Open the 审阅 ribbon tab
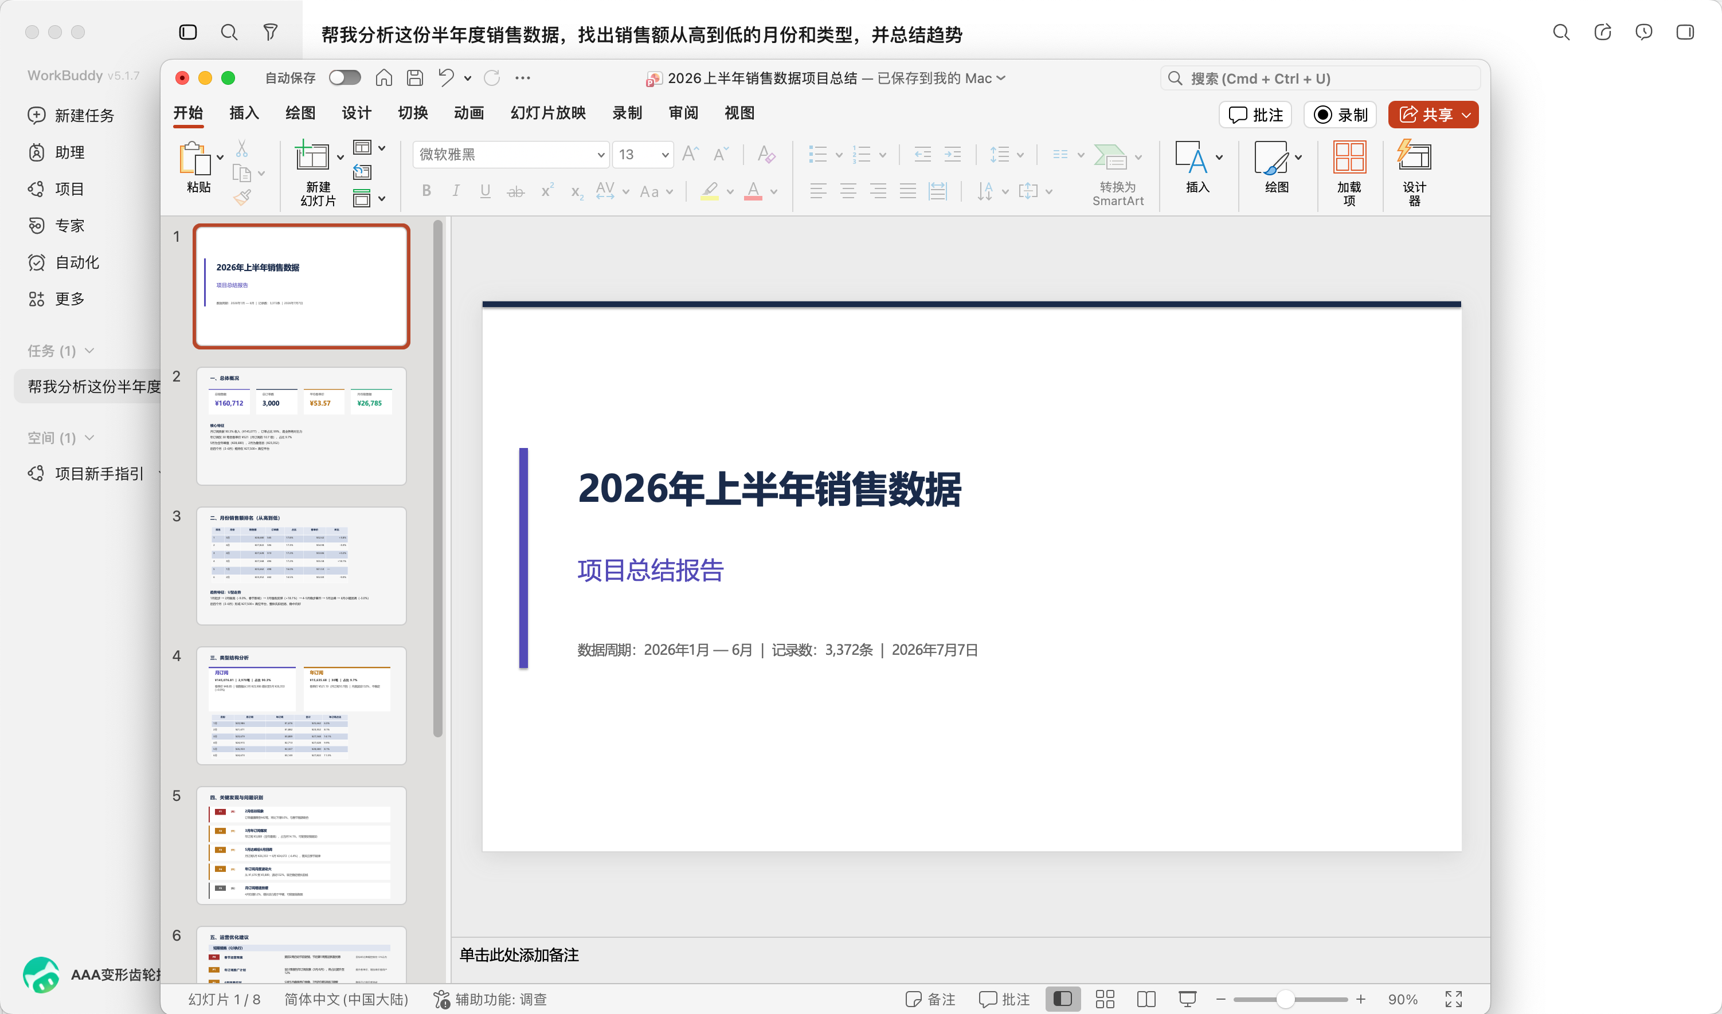Screen dimensions: 1722x1014 [x=684, y=113]
